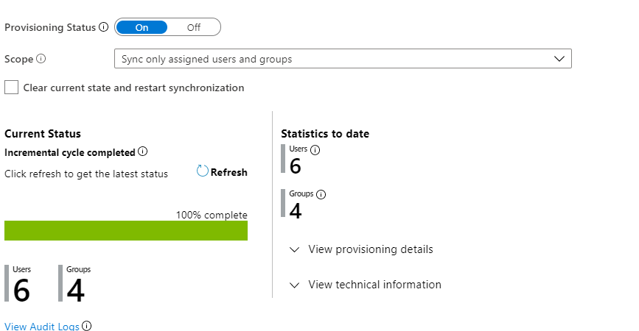The height and width of the screenshot is (331, 639).
Task: Click the Groups count under Current Status
Action: tap(75, 291)
